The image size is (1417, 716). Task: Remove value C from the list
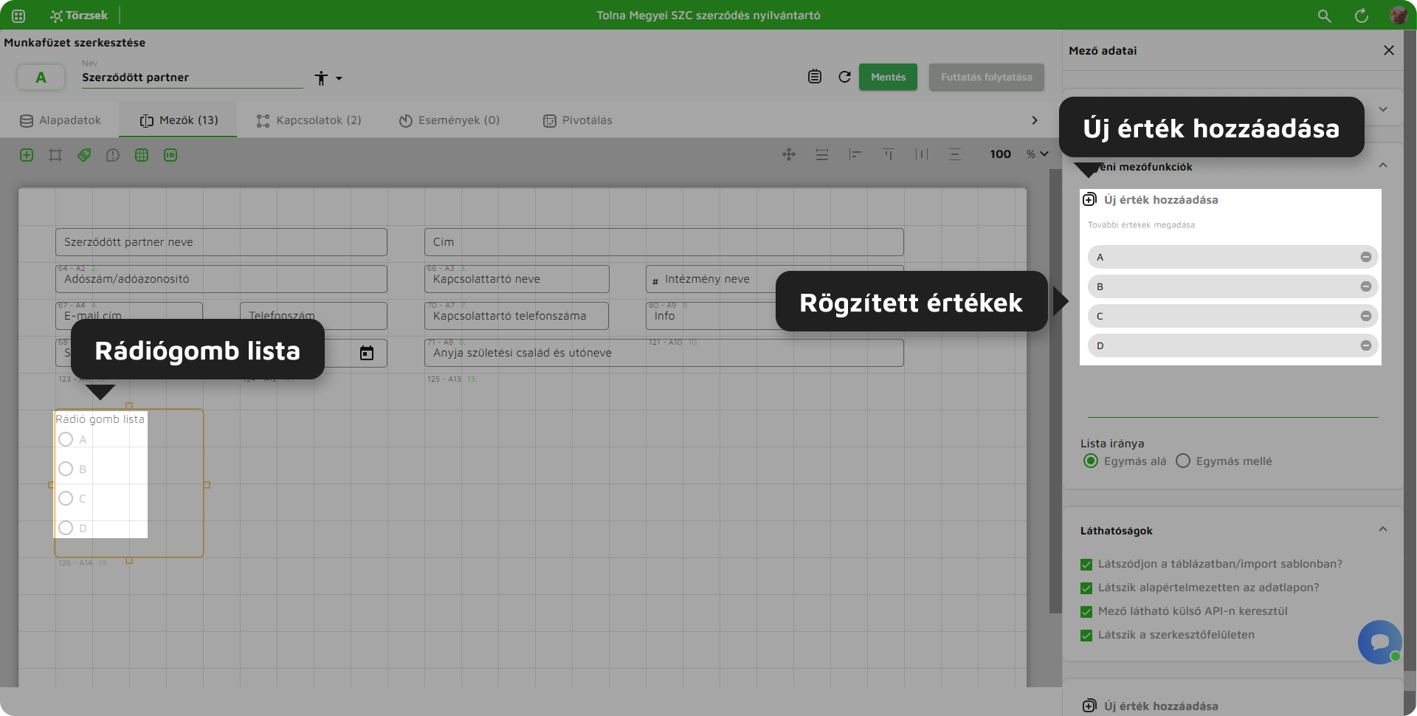coord(1366,316)
